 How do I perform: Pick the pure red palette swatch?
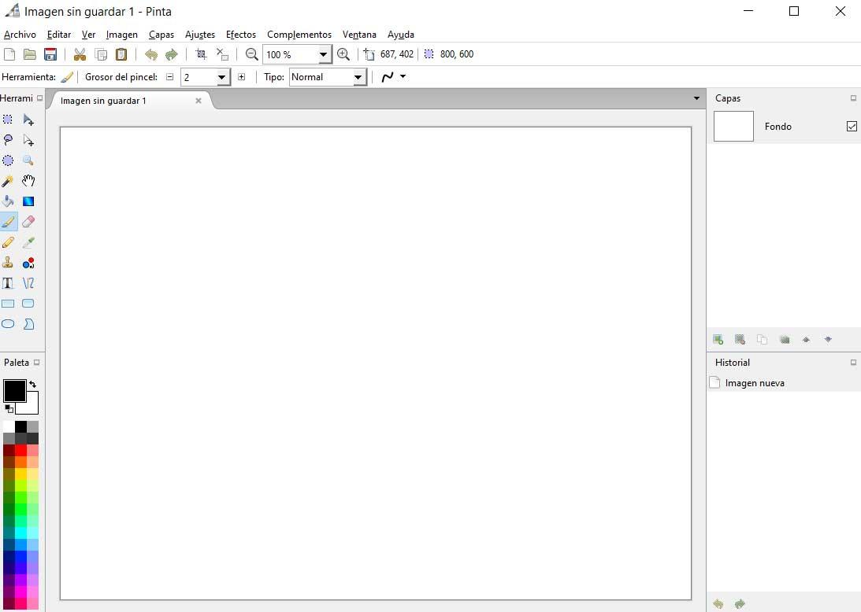click(20, 451)
